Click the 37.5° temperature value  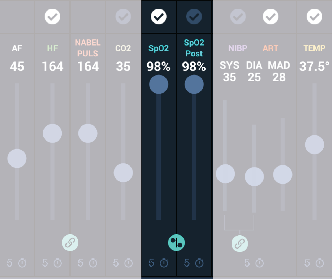click(313, 66)
